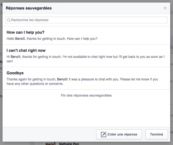173x145 pixels.
Task: Click the "Fin des réponses sauvegardées" footer text
Action: (86, 95)
